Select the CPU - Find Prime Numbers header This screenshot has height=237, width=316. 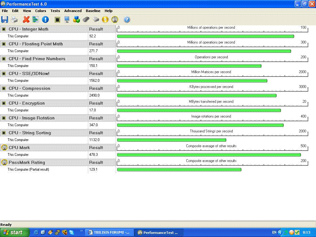click(37, 59)
